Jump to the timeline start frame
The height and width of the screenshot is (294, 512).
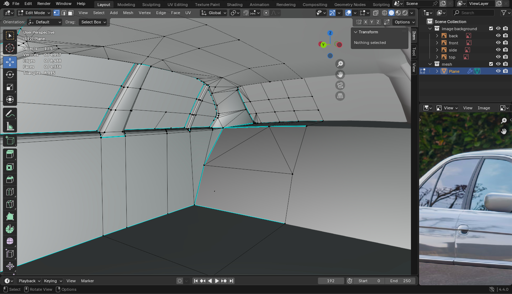click(195, 281)
